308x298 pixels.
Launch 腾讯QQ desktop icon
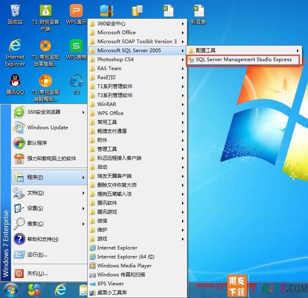point(15,84)
